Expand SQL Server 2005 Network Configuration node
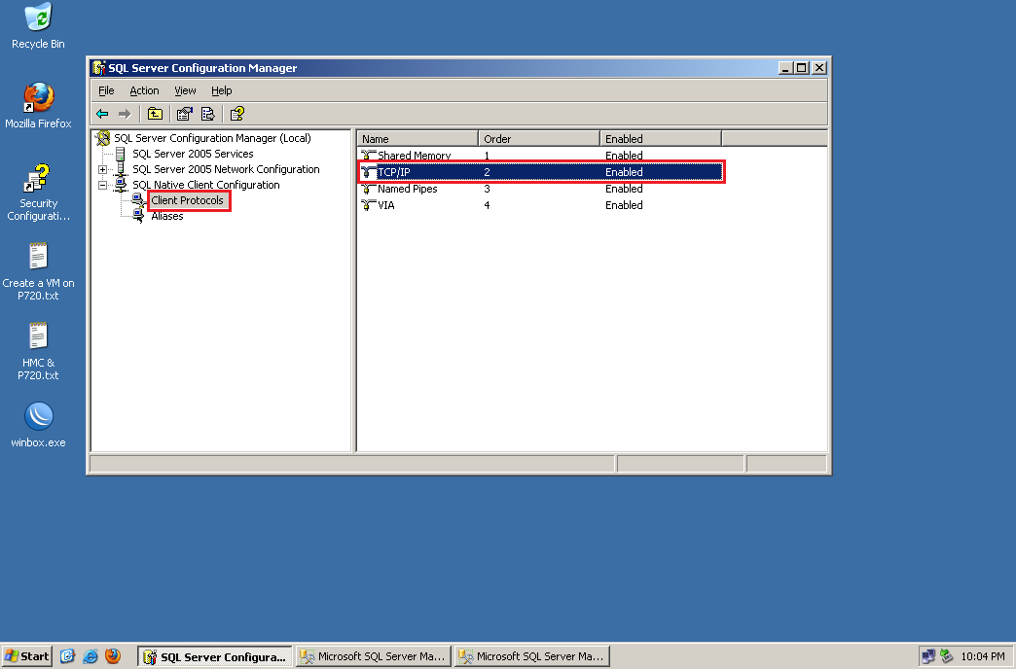 102,169
